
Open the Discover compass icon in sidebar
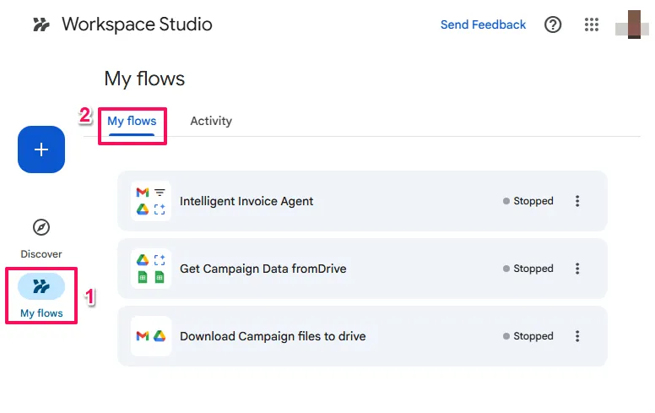coord(41,227)
